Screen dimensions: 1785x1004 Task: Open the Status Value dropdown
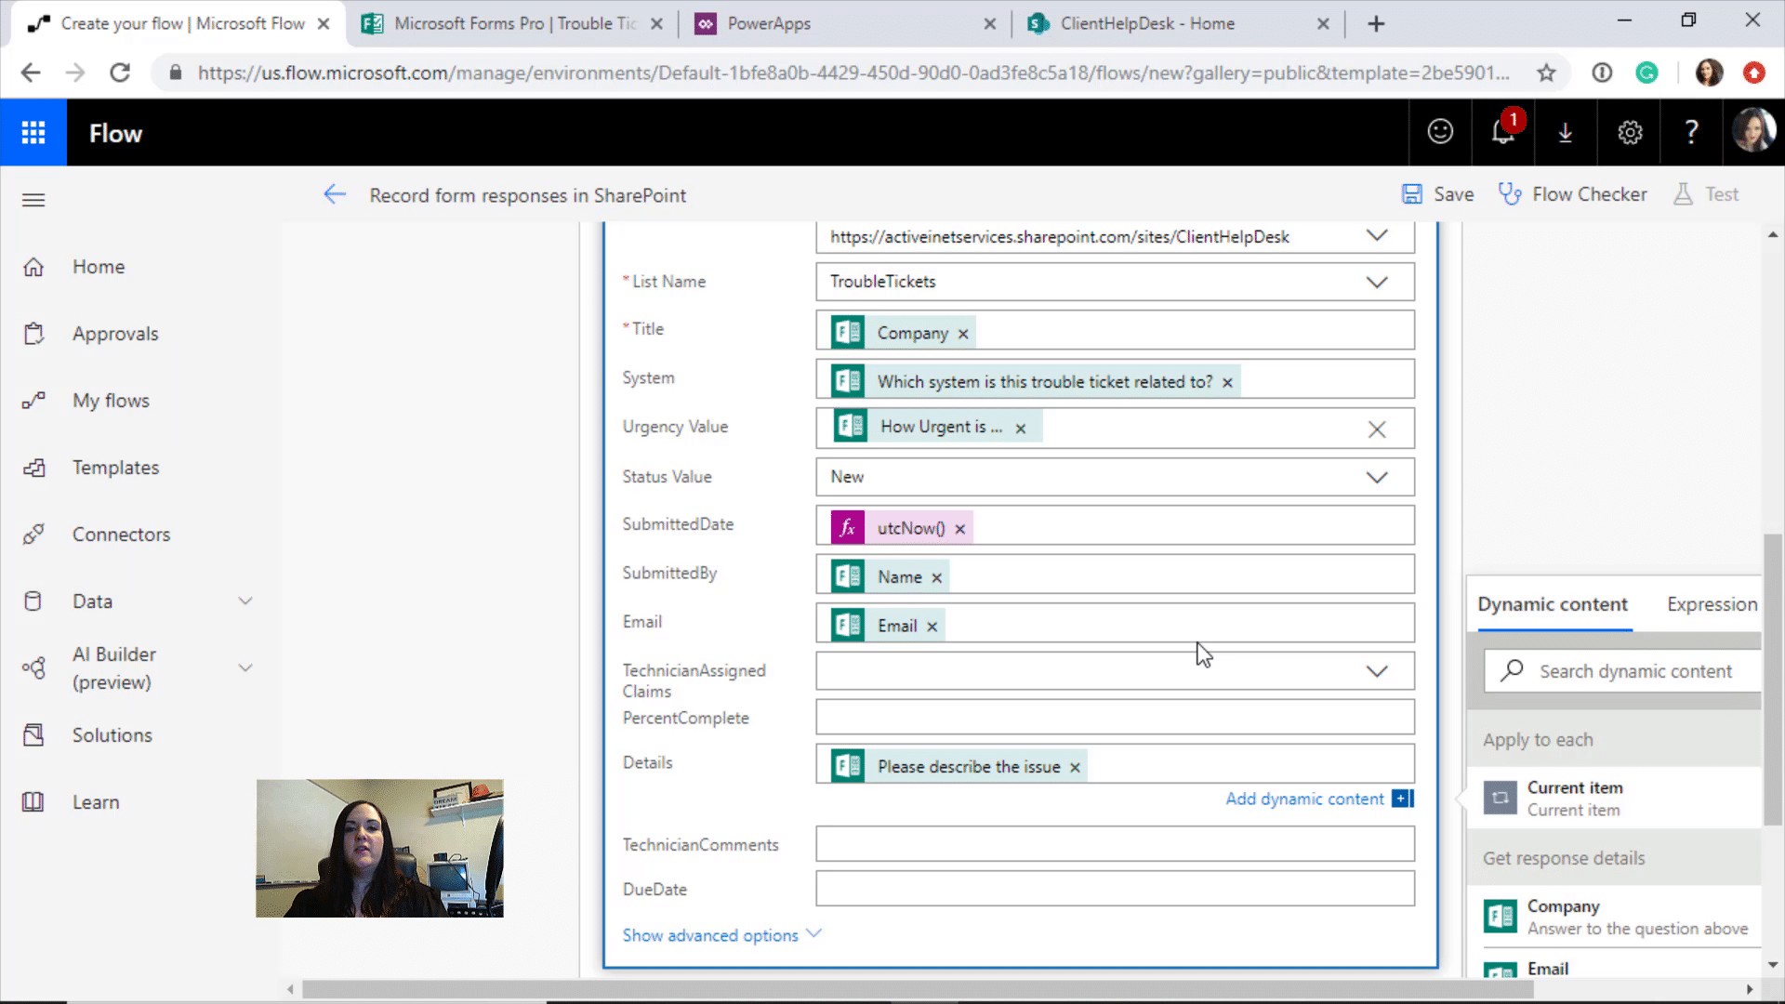(1377, 477)
